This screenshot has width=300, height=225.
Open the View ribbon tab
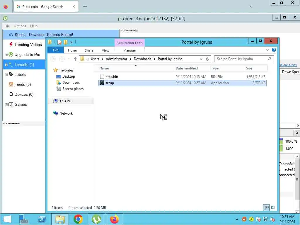[105, 50]
